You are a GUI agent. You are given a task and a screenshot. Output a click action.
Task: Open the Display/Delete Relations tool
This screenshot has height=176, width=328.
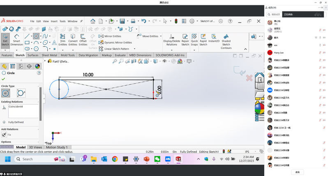point(172,41)
